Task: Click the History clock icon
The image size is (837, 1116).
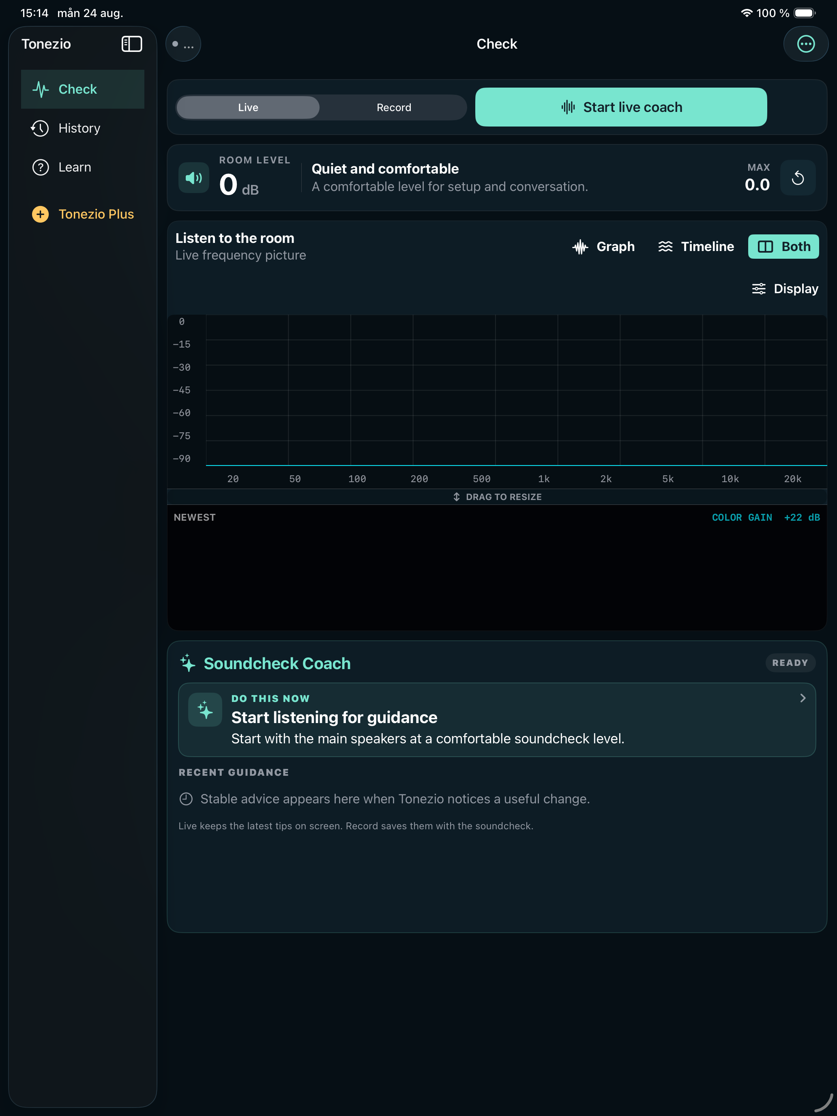Action: [x=40, y=128]
